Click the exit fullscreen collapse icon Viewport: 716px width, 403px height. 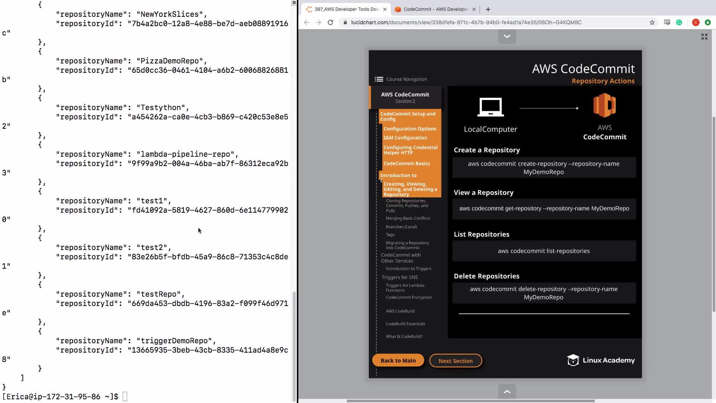click(x=704, y=37)
